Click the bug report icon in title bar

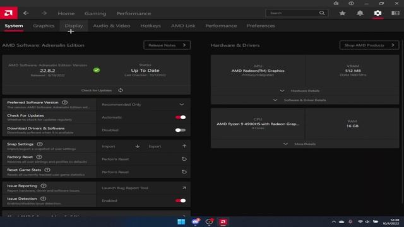click(336, 3)
